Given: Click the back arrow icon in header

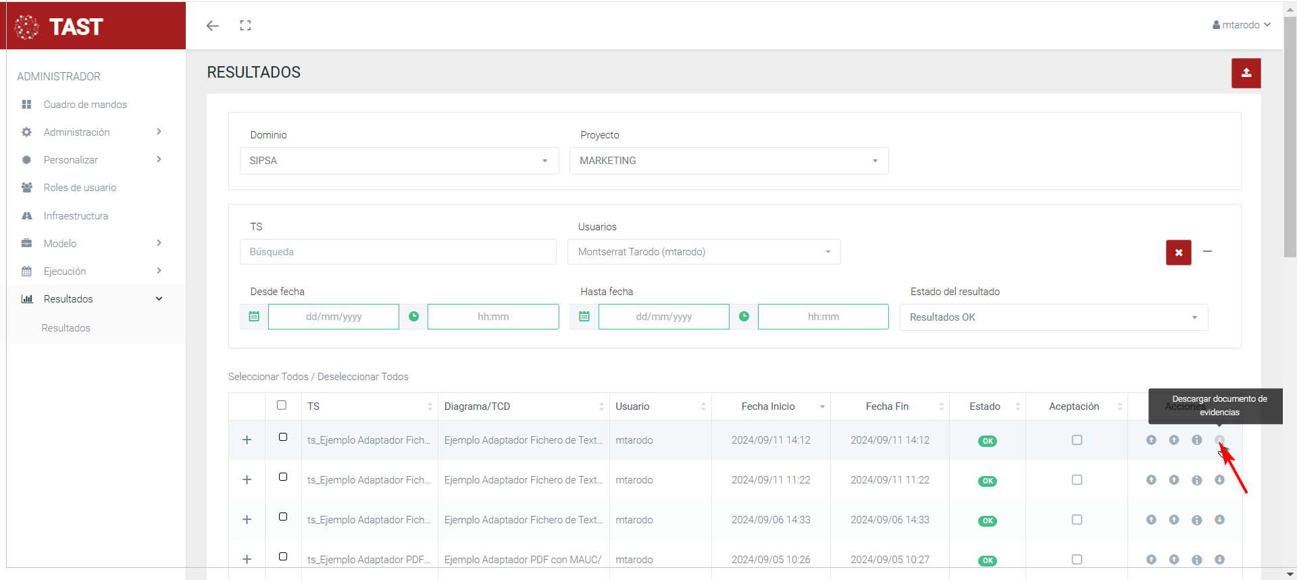Looking at the screenshot, I should tap(213, 26).
